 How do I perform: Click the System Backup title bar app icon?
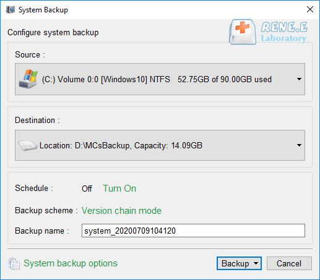coord(11,10)
